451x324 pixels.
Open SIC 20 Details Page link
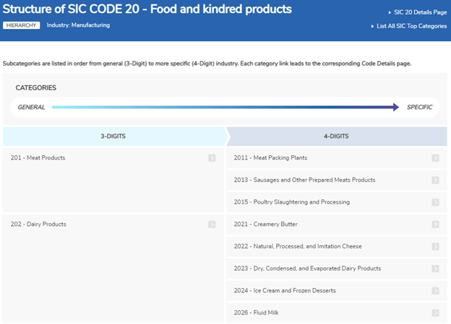point(420,12)
